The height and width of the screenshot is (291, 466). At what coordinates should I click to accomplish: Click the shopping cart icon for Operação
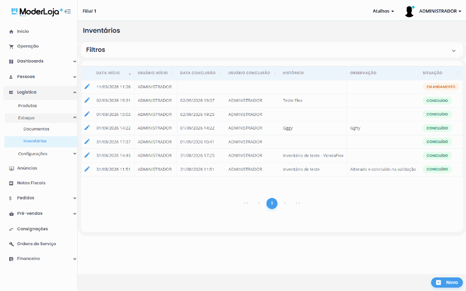(11, 47)
